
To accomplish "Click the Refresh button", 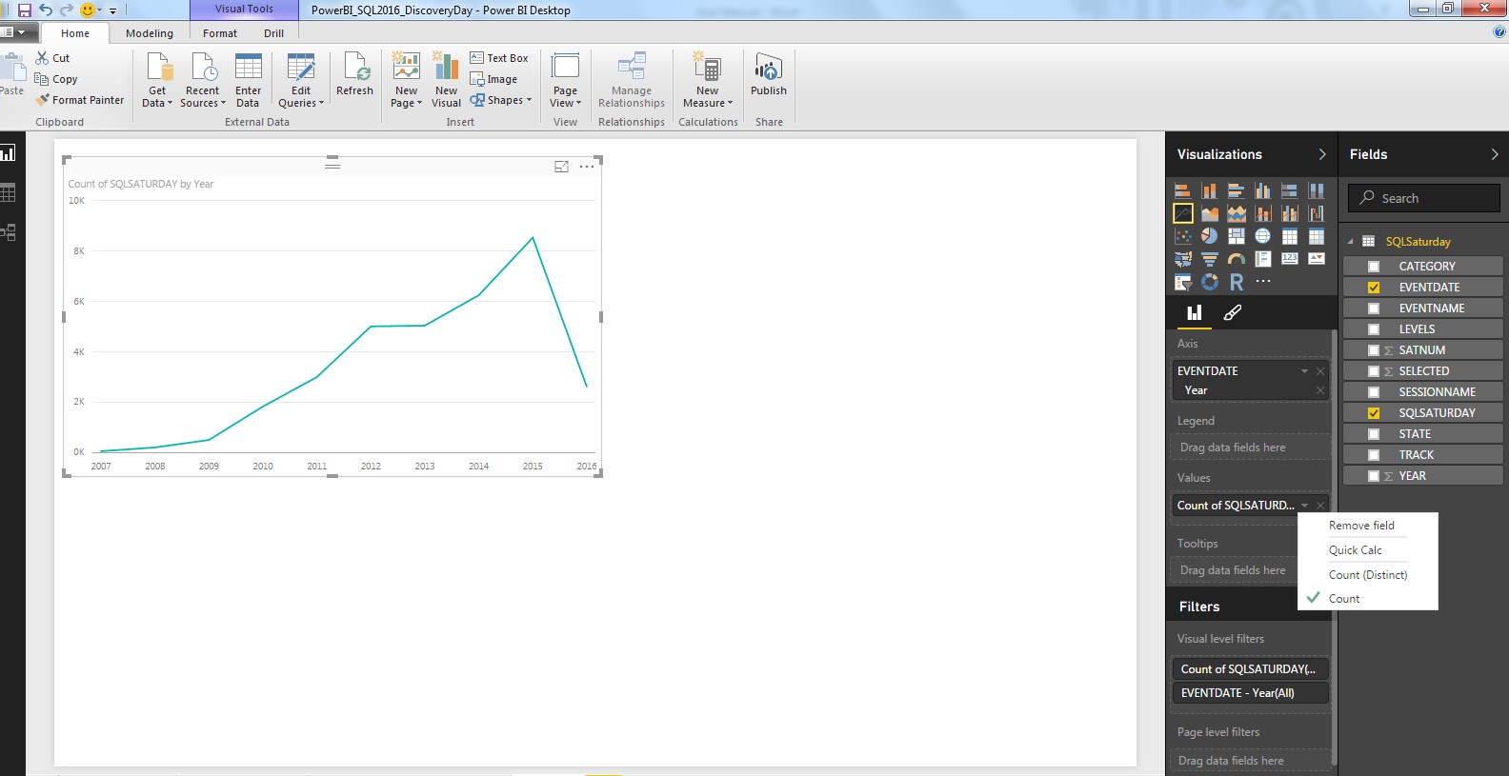I will (x=355, y=74).
